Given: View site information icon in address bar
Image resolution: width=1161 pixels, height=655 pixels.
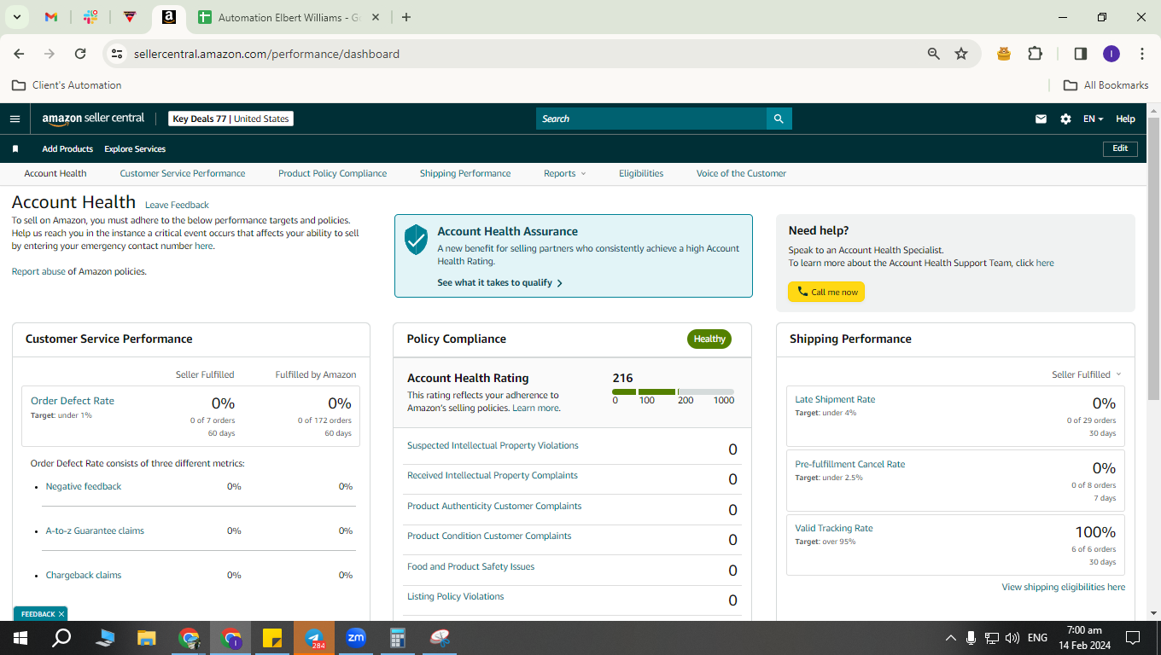Looking at the screenshot, I should tap(117, 54).
